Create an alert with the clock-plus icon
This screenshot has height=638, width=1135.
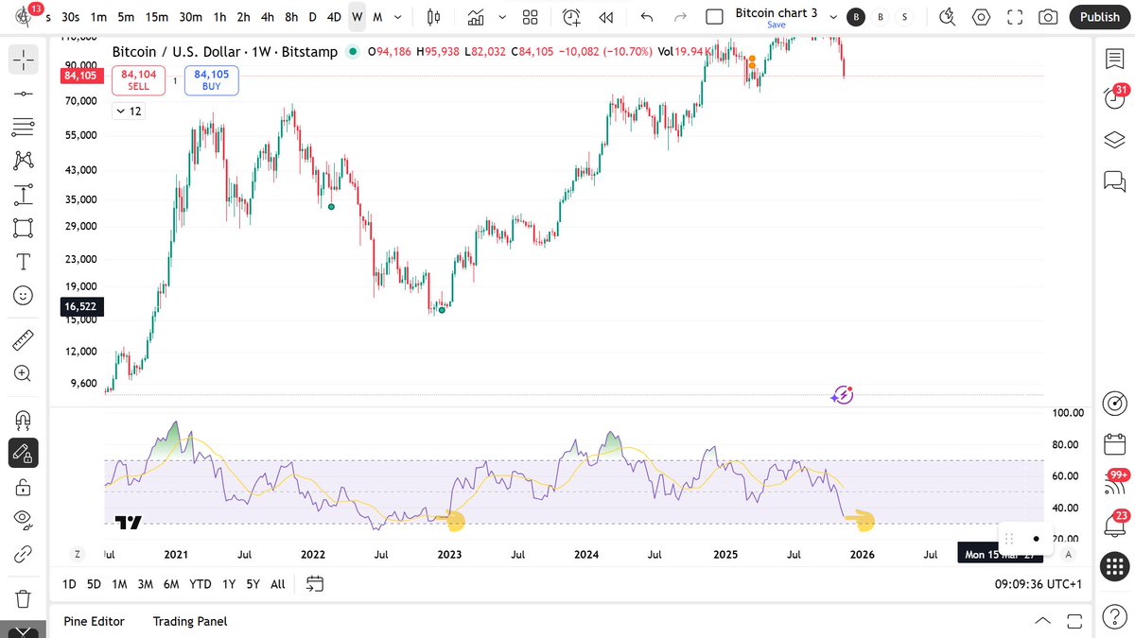click(571, 17)
